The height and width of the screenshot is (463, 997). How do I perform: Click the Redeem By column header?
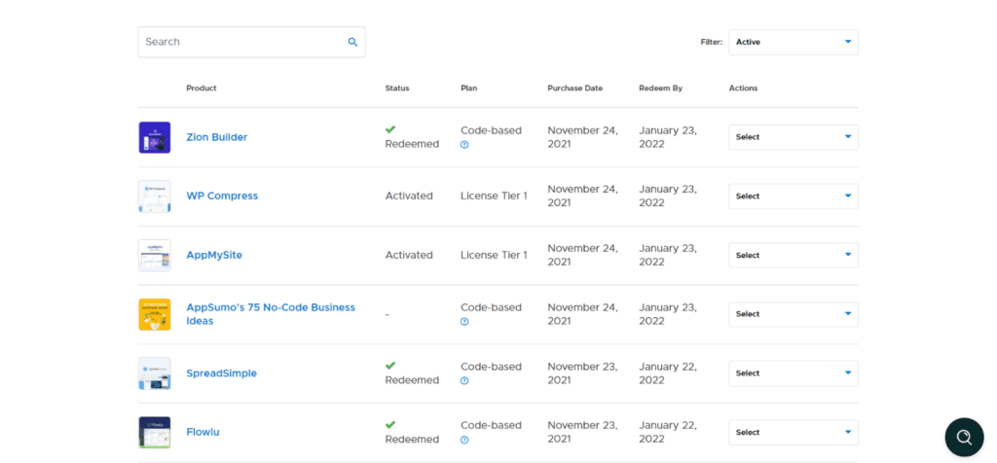pyautogui.click(x=661, y=89)
